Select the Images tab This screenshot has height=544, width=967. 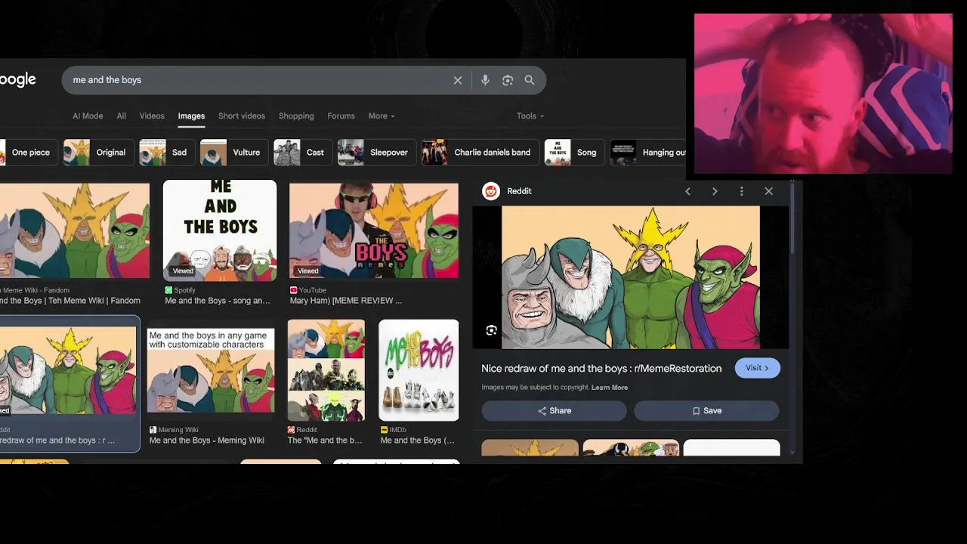(x=191, y=116)
